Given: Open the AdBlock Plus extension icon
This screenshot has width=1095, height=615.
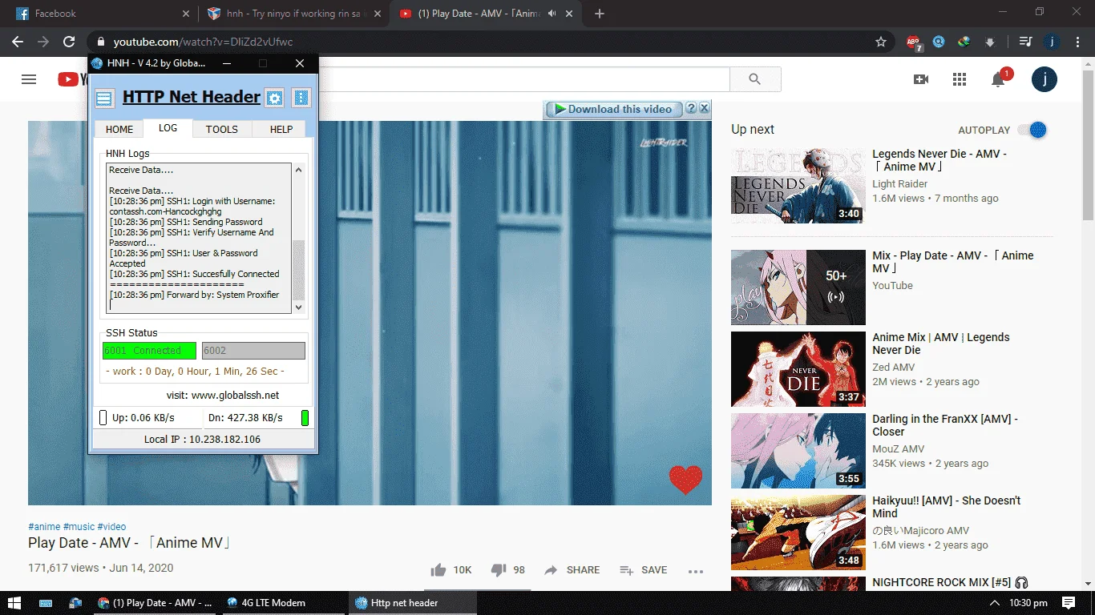Looking at the screenshot, I should 914,42.
